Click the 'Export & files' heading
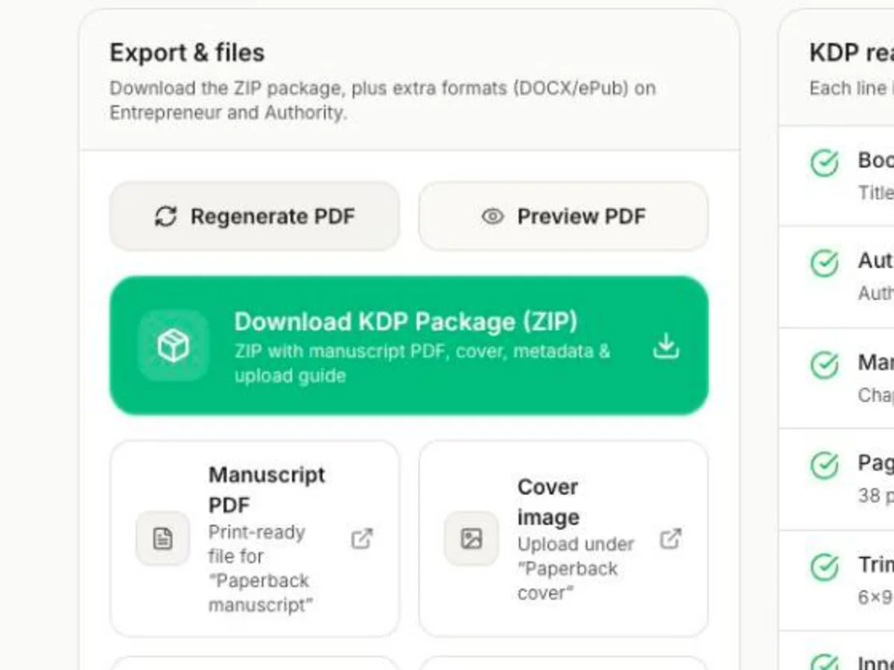The height and width of the screenshot is (670, 894). 187,53
